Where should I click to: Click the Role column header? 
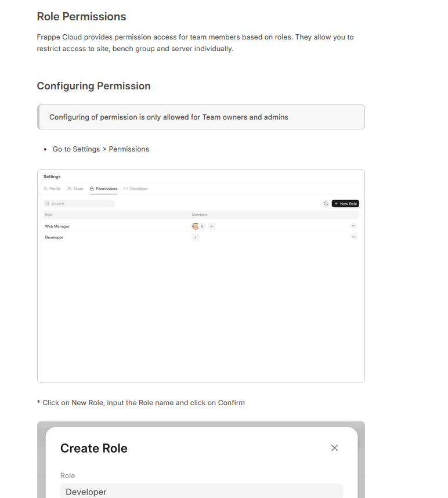[49, 215]
